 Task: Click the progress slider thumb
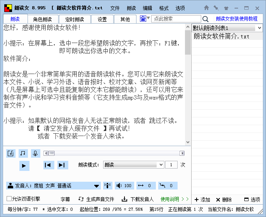[52, 153]
